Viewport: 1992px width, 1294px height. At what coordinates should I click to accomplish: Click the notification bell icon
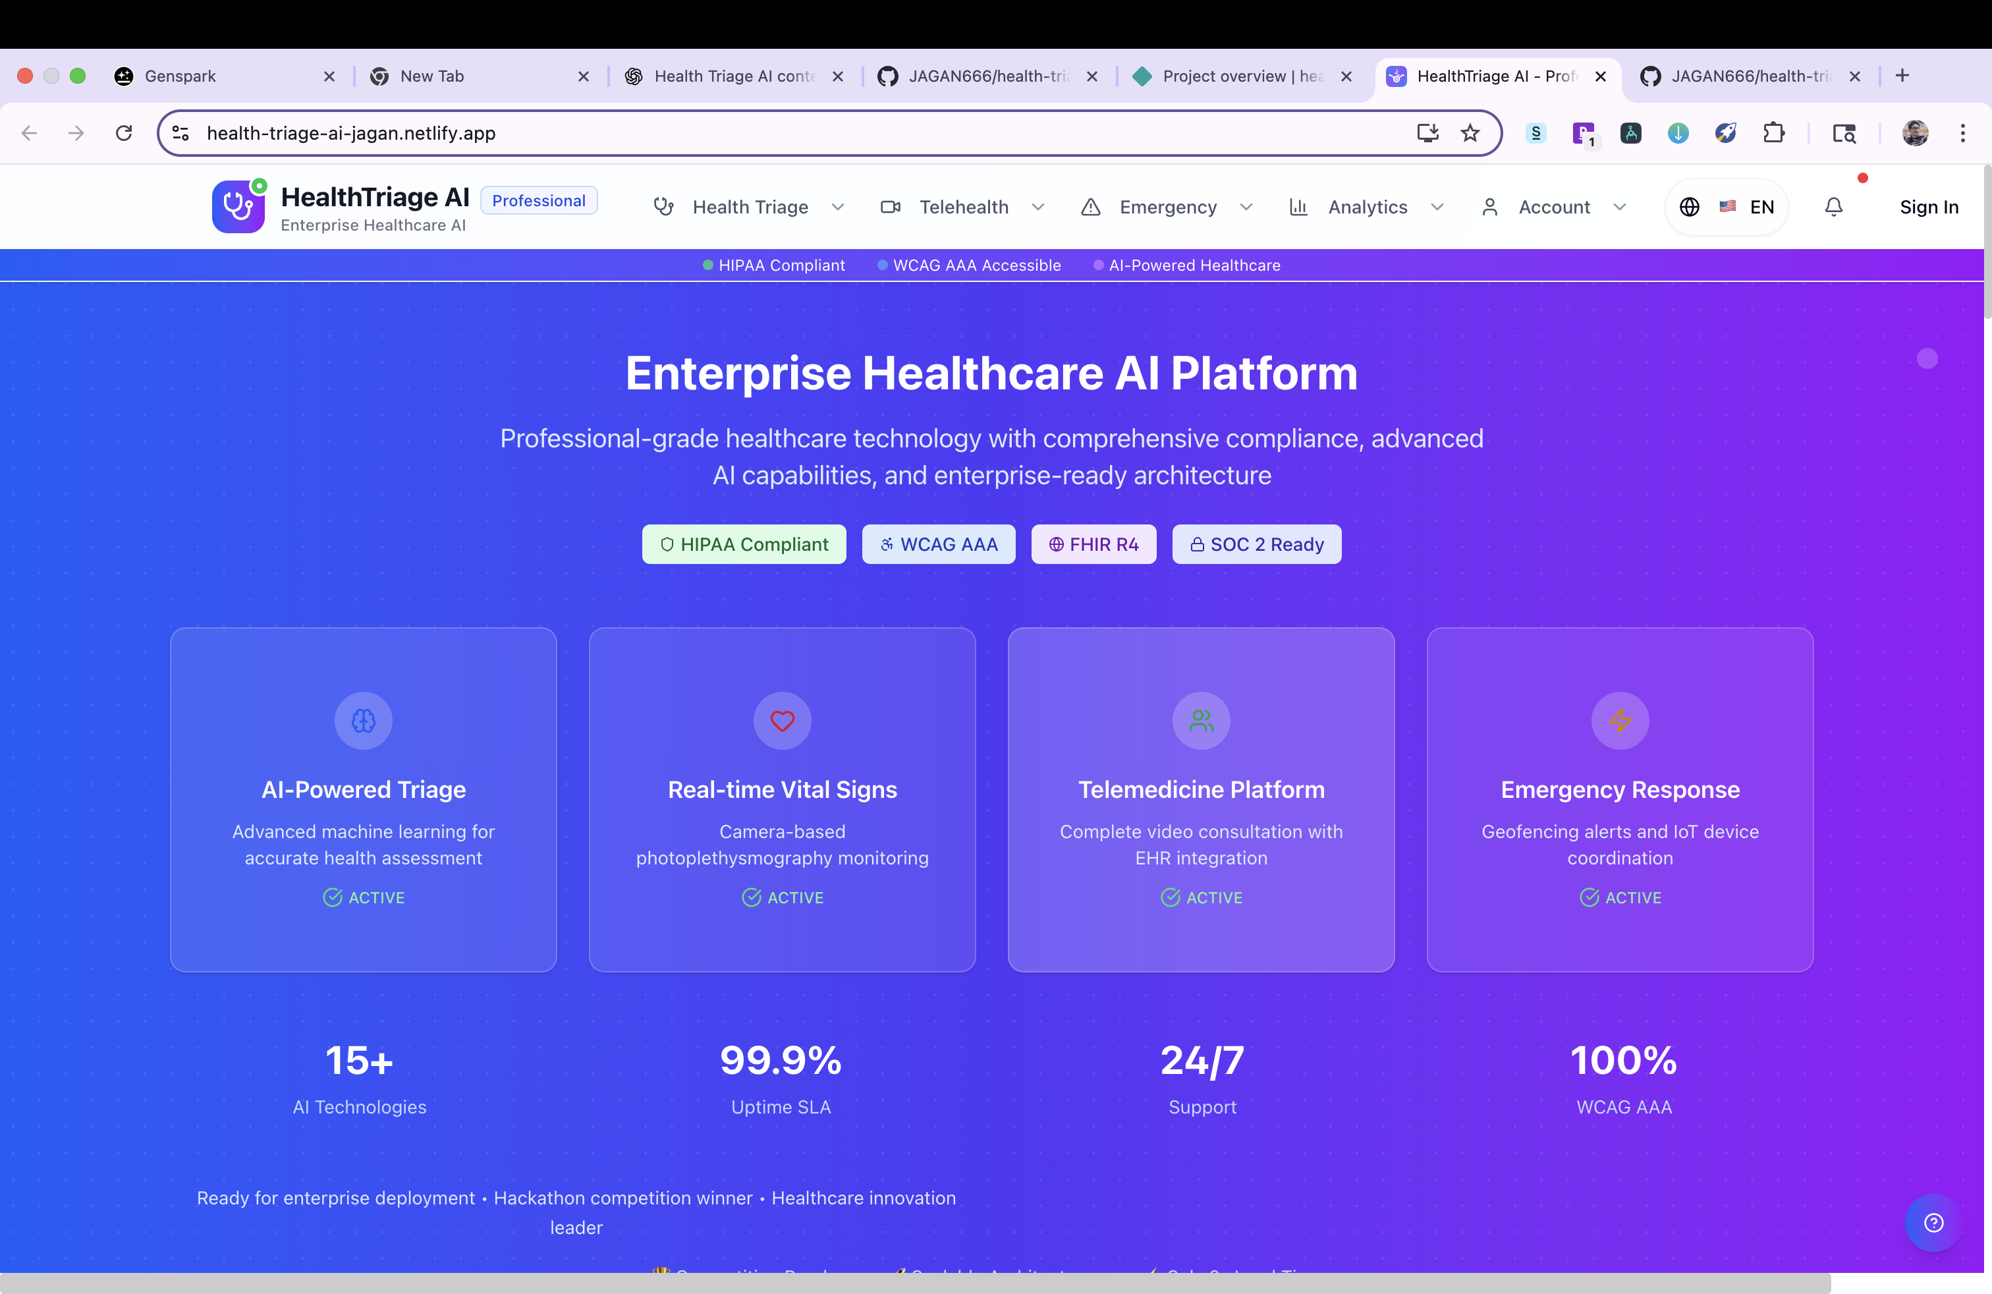point(1833,207)
